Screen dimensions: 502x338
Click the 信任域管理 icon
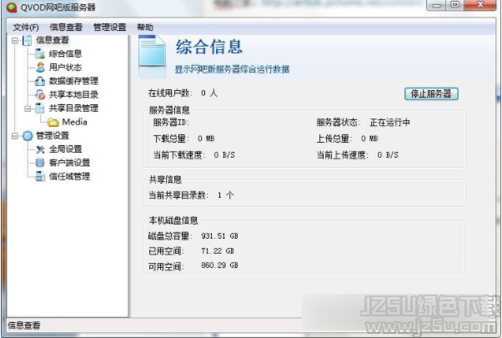40,176
